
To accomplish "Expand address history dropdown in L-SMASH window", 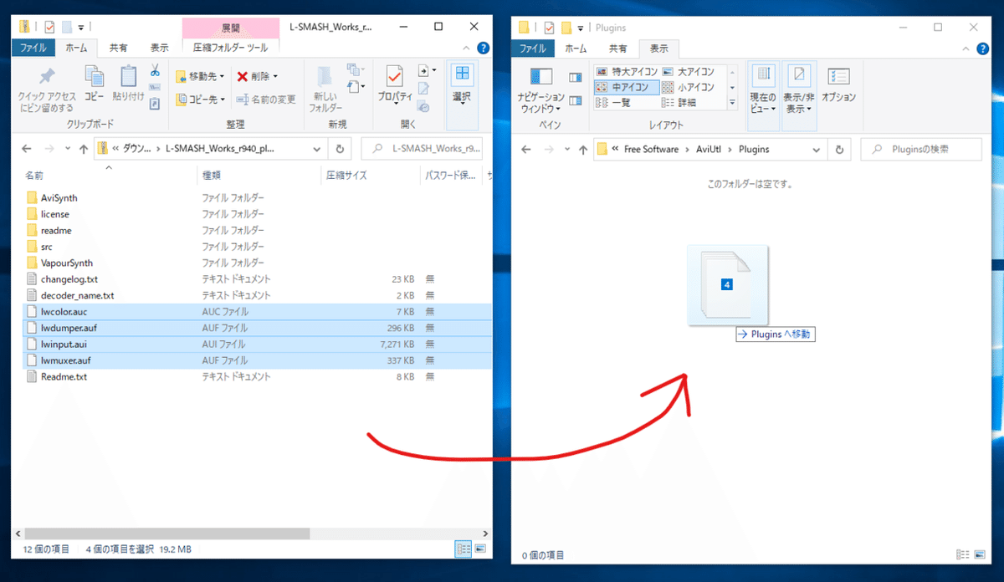I will [x=317, y=149].
